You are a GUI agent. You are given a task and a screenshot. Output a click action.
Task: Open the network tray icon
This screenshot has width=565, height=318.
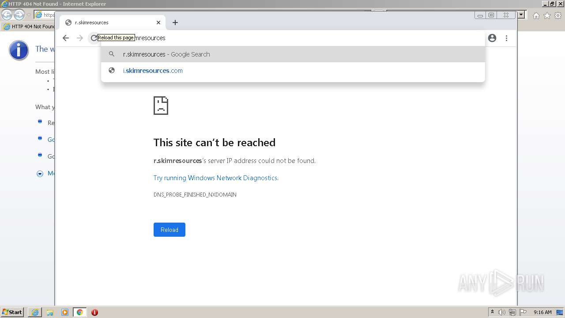(x=512, y=312)
